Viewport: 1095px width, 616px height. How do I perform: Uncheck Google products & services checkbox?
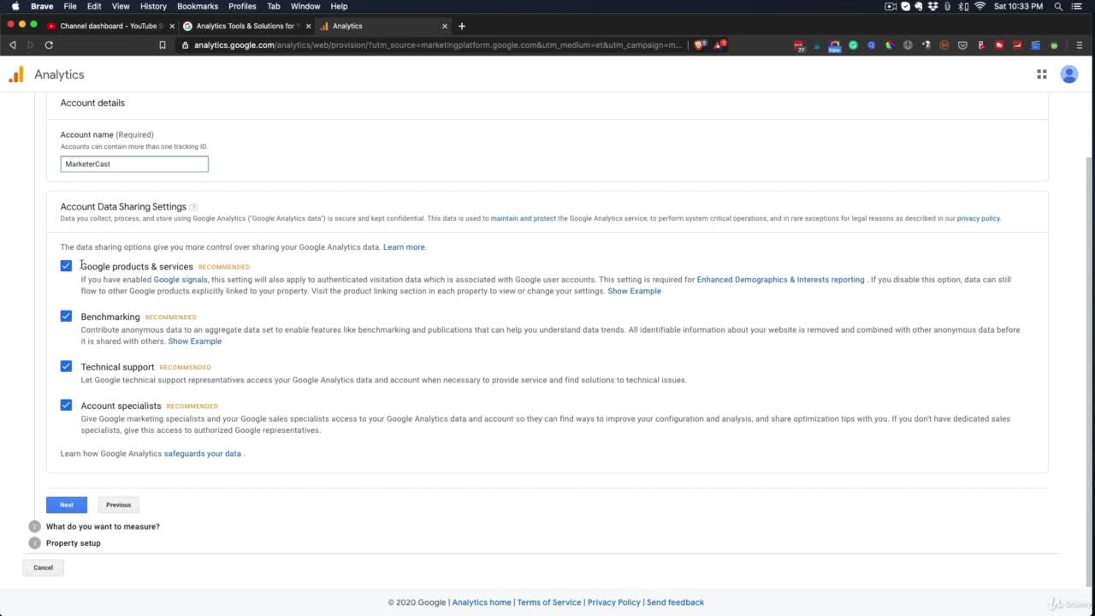tap(66, 266)
